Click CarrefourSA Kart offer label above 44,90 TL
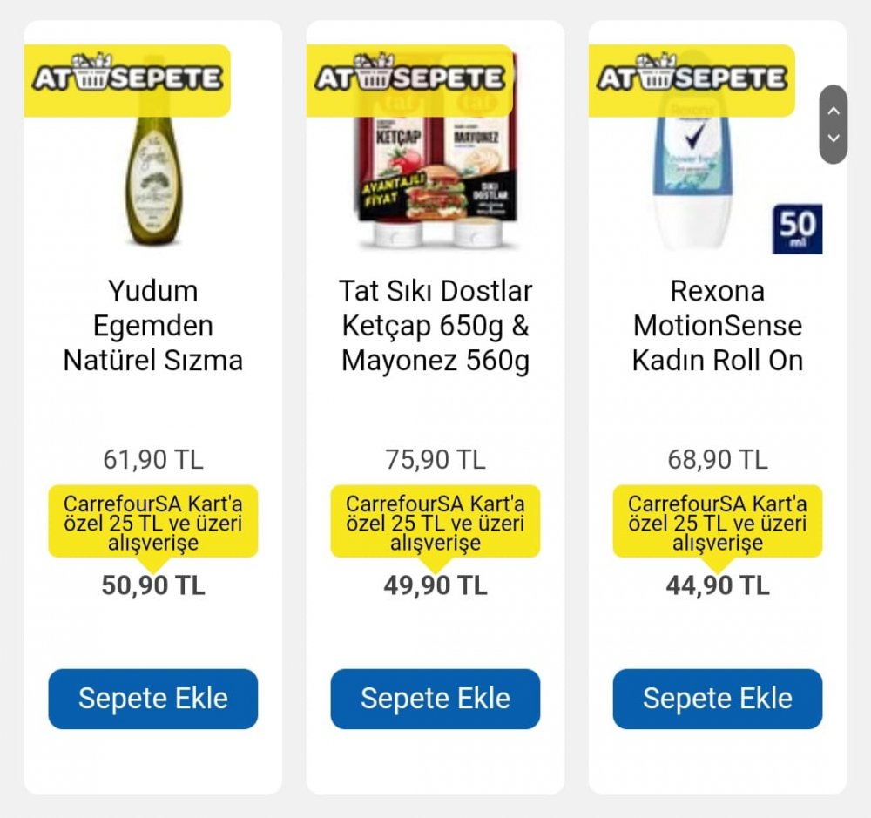 pyautogui.click(x=718, y=523)
